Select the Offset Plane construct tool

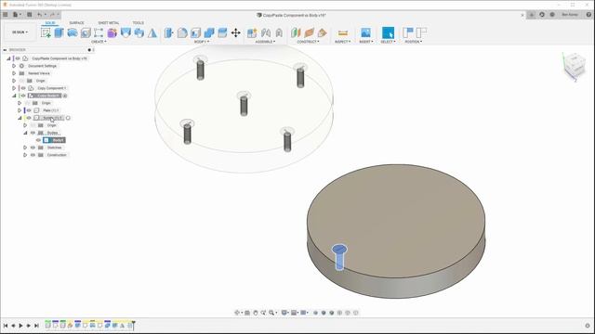296,33
